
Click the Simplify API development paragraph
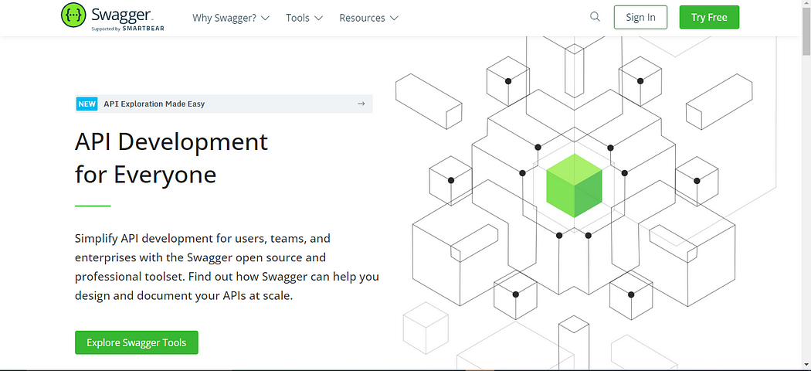click(227, 267)
